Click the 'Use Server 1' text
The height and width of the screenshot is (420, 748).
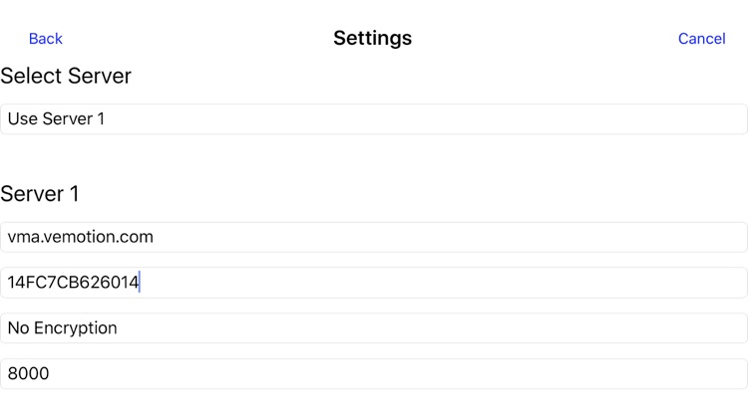pyautogui.click(x=56, y=119)
